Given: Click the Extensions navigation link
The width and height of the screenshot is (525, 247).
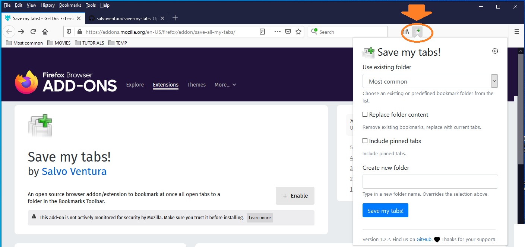Looking at the screenshot, I should 165,85.
